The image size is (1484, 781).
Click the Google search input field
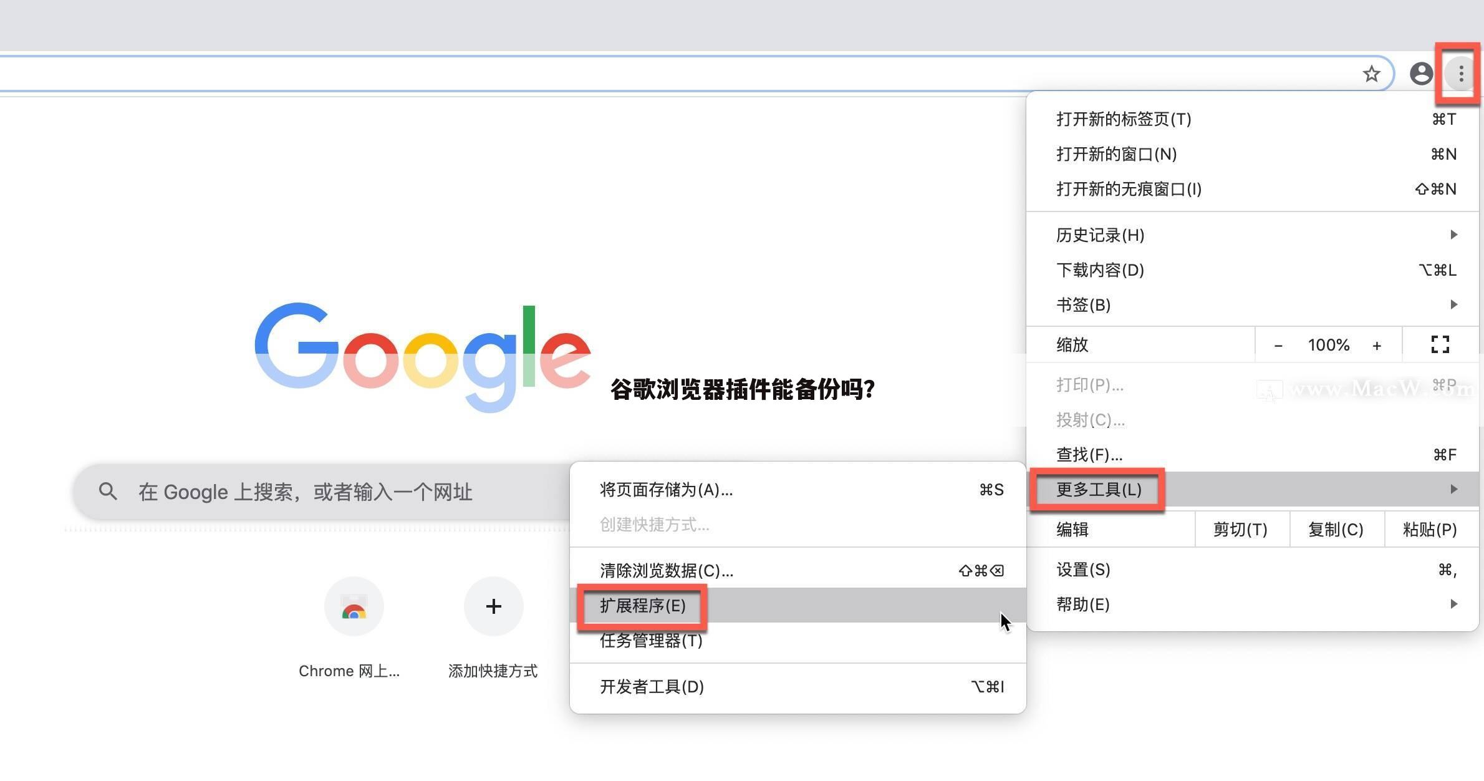(321, 492)
